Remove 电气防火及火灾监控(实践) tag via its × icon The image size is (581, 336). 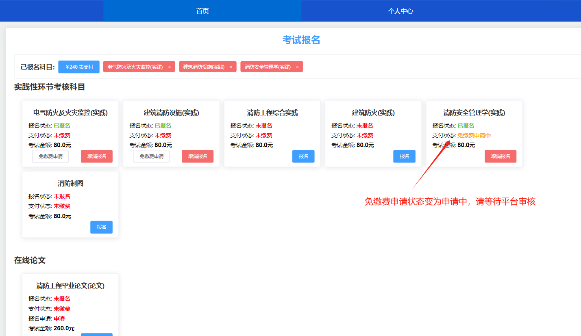[170, 67]
